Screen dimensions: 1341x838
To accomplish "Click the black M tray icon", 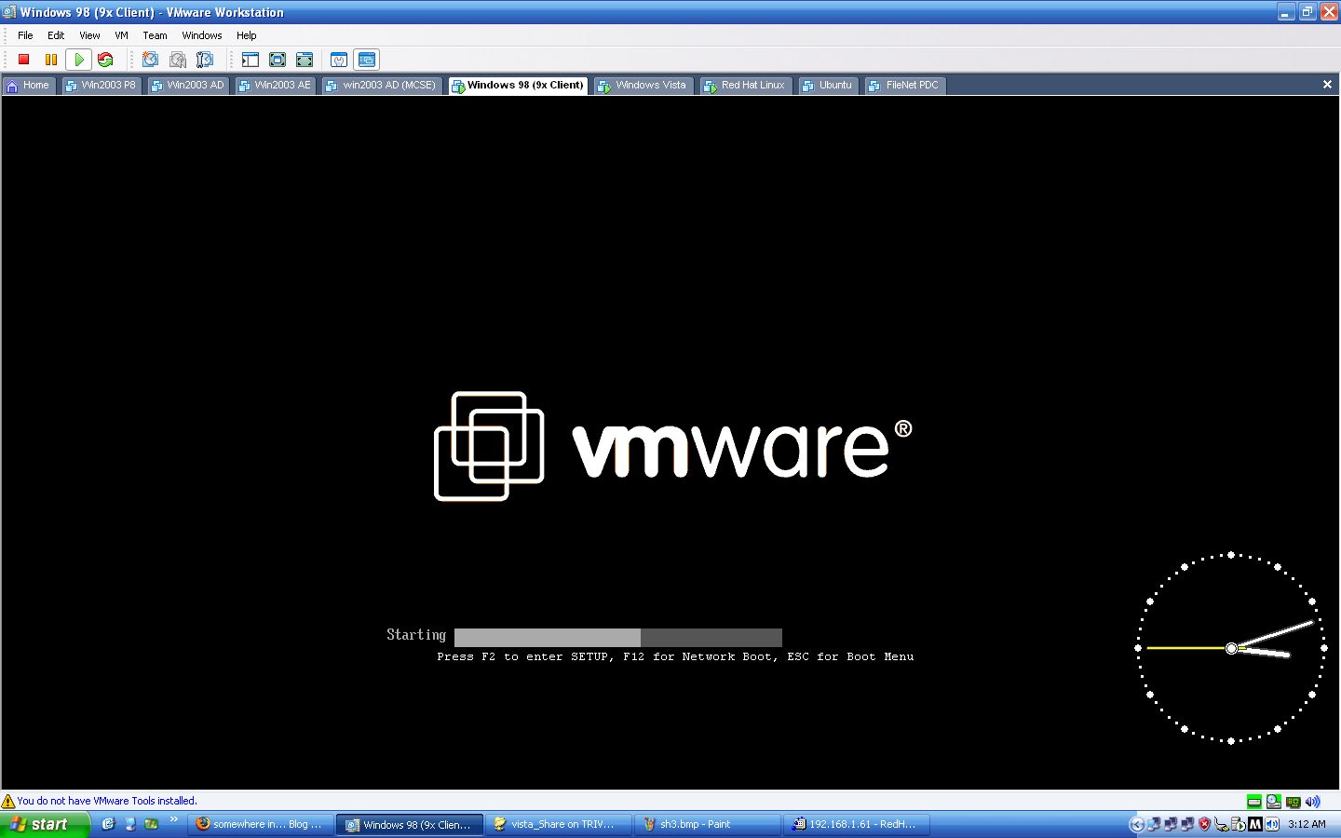I will (x=1255, y=824).
